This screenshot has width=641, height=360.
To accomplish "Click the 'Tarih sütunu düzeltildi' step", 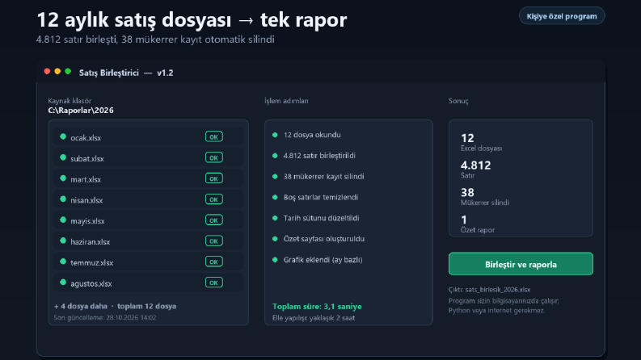I will [x=322, y=218].
